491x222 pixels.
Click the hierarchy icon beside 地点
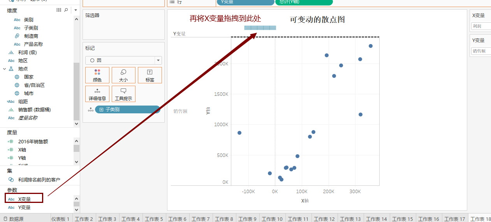pos(11,69)
